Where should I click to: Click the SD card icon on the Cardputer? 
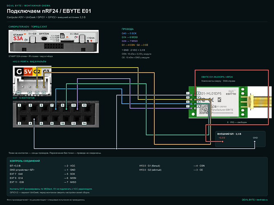pyautogui.click(x=62, y=36)
